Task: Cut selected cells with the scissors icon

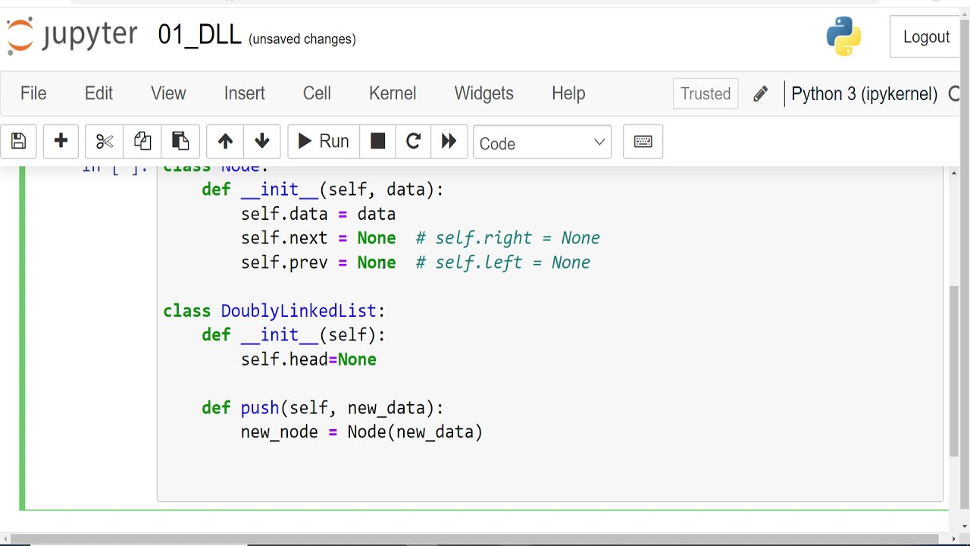Action: point(104,141)
